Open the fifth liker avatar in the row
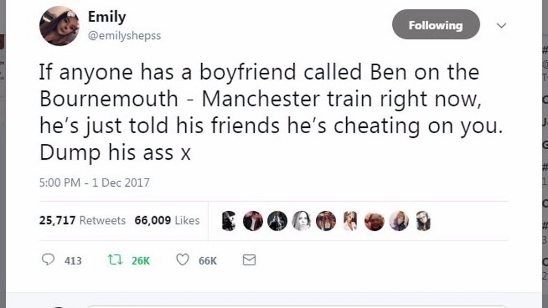548x308 pixels. coord(326,220)
